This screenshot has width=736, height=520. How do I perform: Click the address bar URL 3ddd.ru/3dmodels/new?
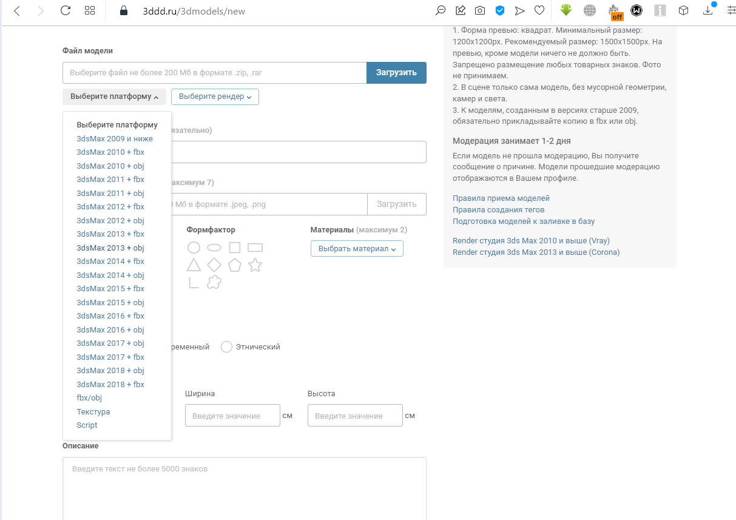pos(194,11)
